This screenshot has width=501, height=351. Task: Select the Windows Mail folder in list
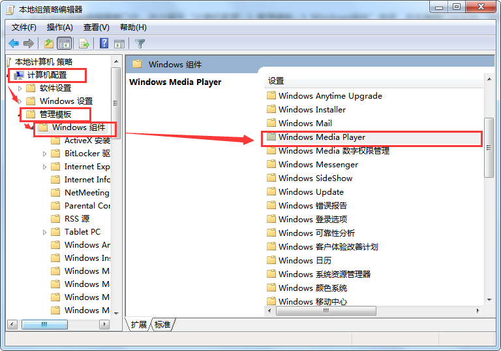click(305, 124)
